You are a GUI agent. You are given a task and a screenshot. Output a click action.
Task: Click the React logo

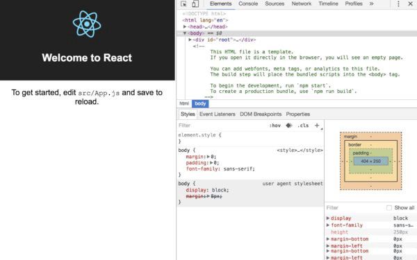pos(87,24)
